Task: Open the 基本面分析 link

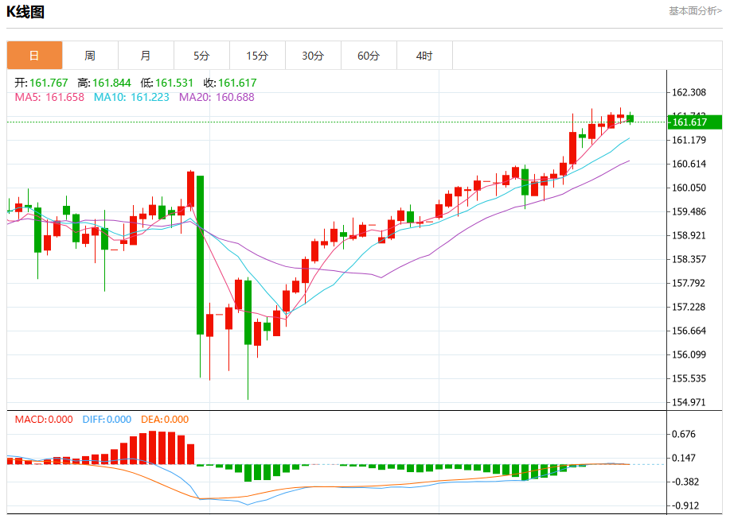Action: (696, 10)
